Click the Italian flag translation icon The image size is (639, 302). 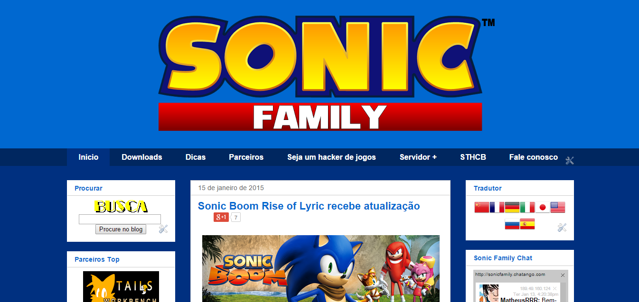pos(527,207)
